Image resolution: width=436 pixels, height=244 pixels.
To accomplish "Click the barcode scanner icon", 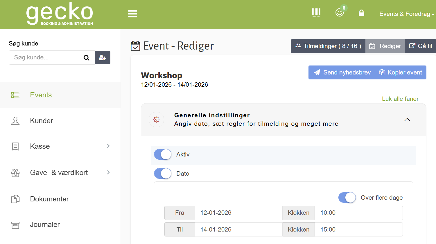I will click(x=316, y=12).
